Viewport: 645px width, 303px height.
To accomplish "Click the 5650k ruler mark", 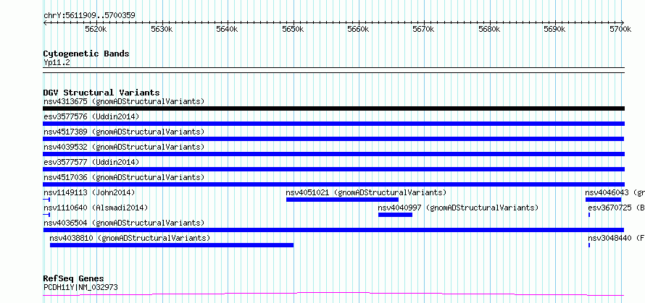I will coord(292,29).
